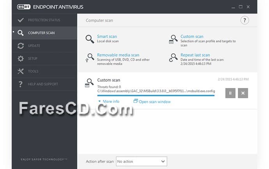Click the scan timestamp 2/24/2015 4:46:13 PM at right
Image resolution: width=269 pixels, height=169 pixels.
(233, 79)
